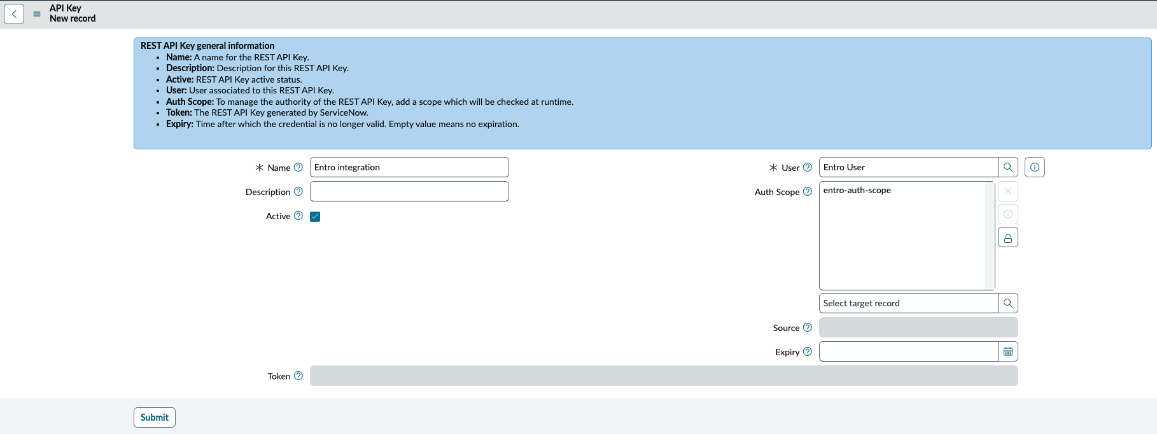Show help for the User field
This screenshot has width=1157, height=434.
pyautogui.click(x=807, y=167)
